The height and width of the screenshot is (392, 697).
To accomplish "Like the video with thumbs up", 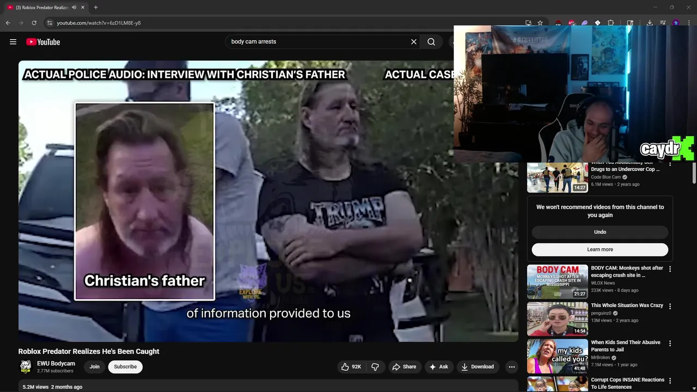I will (351, 367).
